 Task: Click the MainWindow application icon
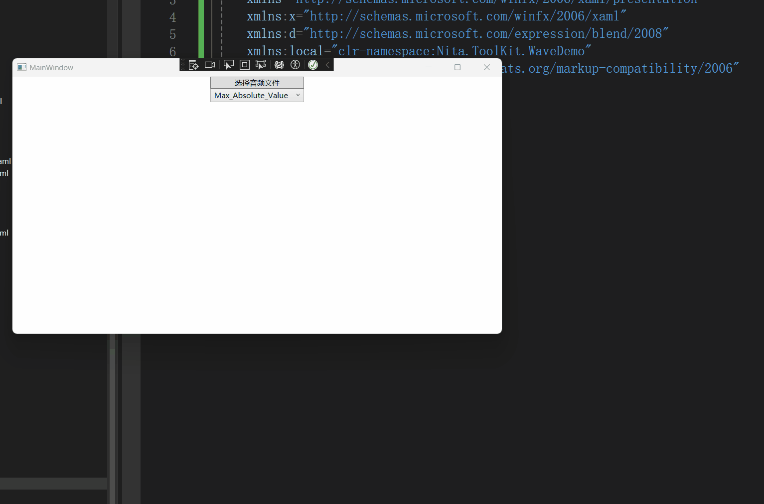pyautogui.click(x=21, y=67)
